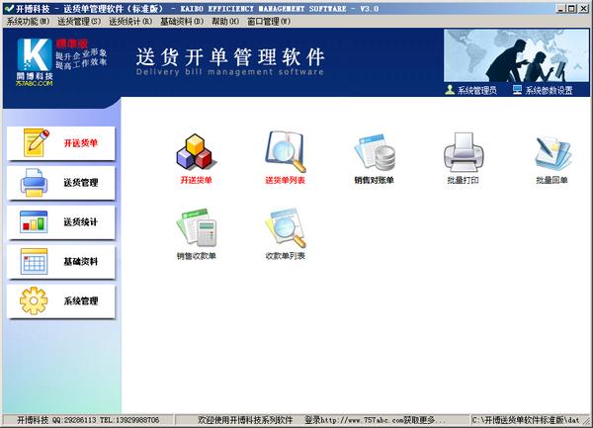Viewport: 593px width, 428px height.
Task: Open the 送货管理(S) menu
Action: [79, 22]
